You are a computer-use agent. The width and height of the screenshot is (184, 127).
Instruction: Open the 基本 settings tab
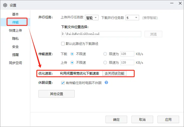point(15,14)
